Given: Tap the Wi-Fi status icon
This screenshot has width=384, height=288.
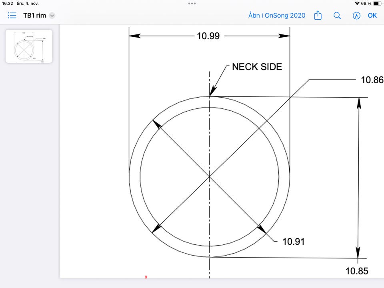Looking at the screenshot, I should pos(357,4).
